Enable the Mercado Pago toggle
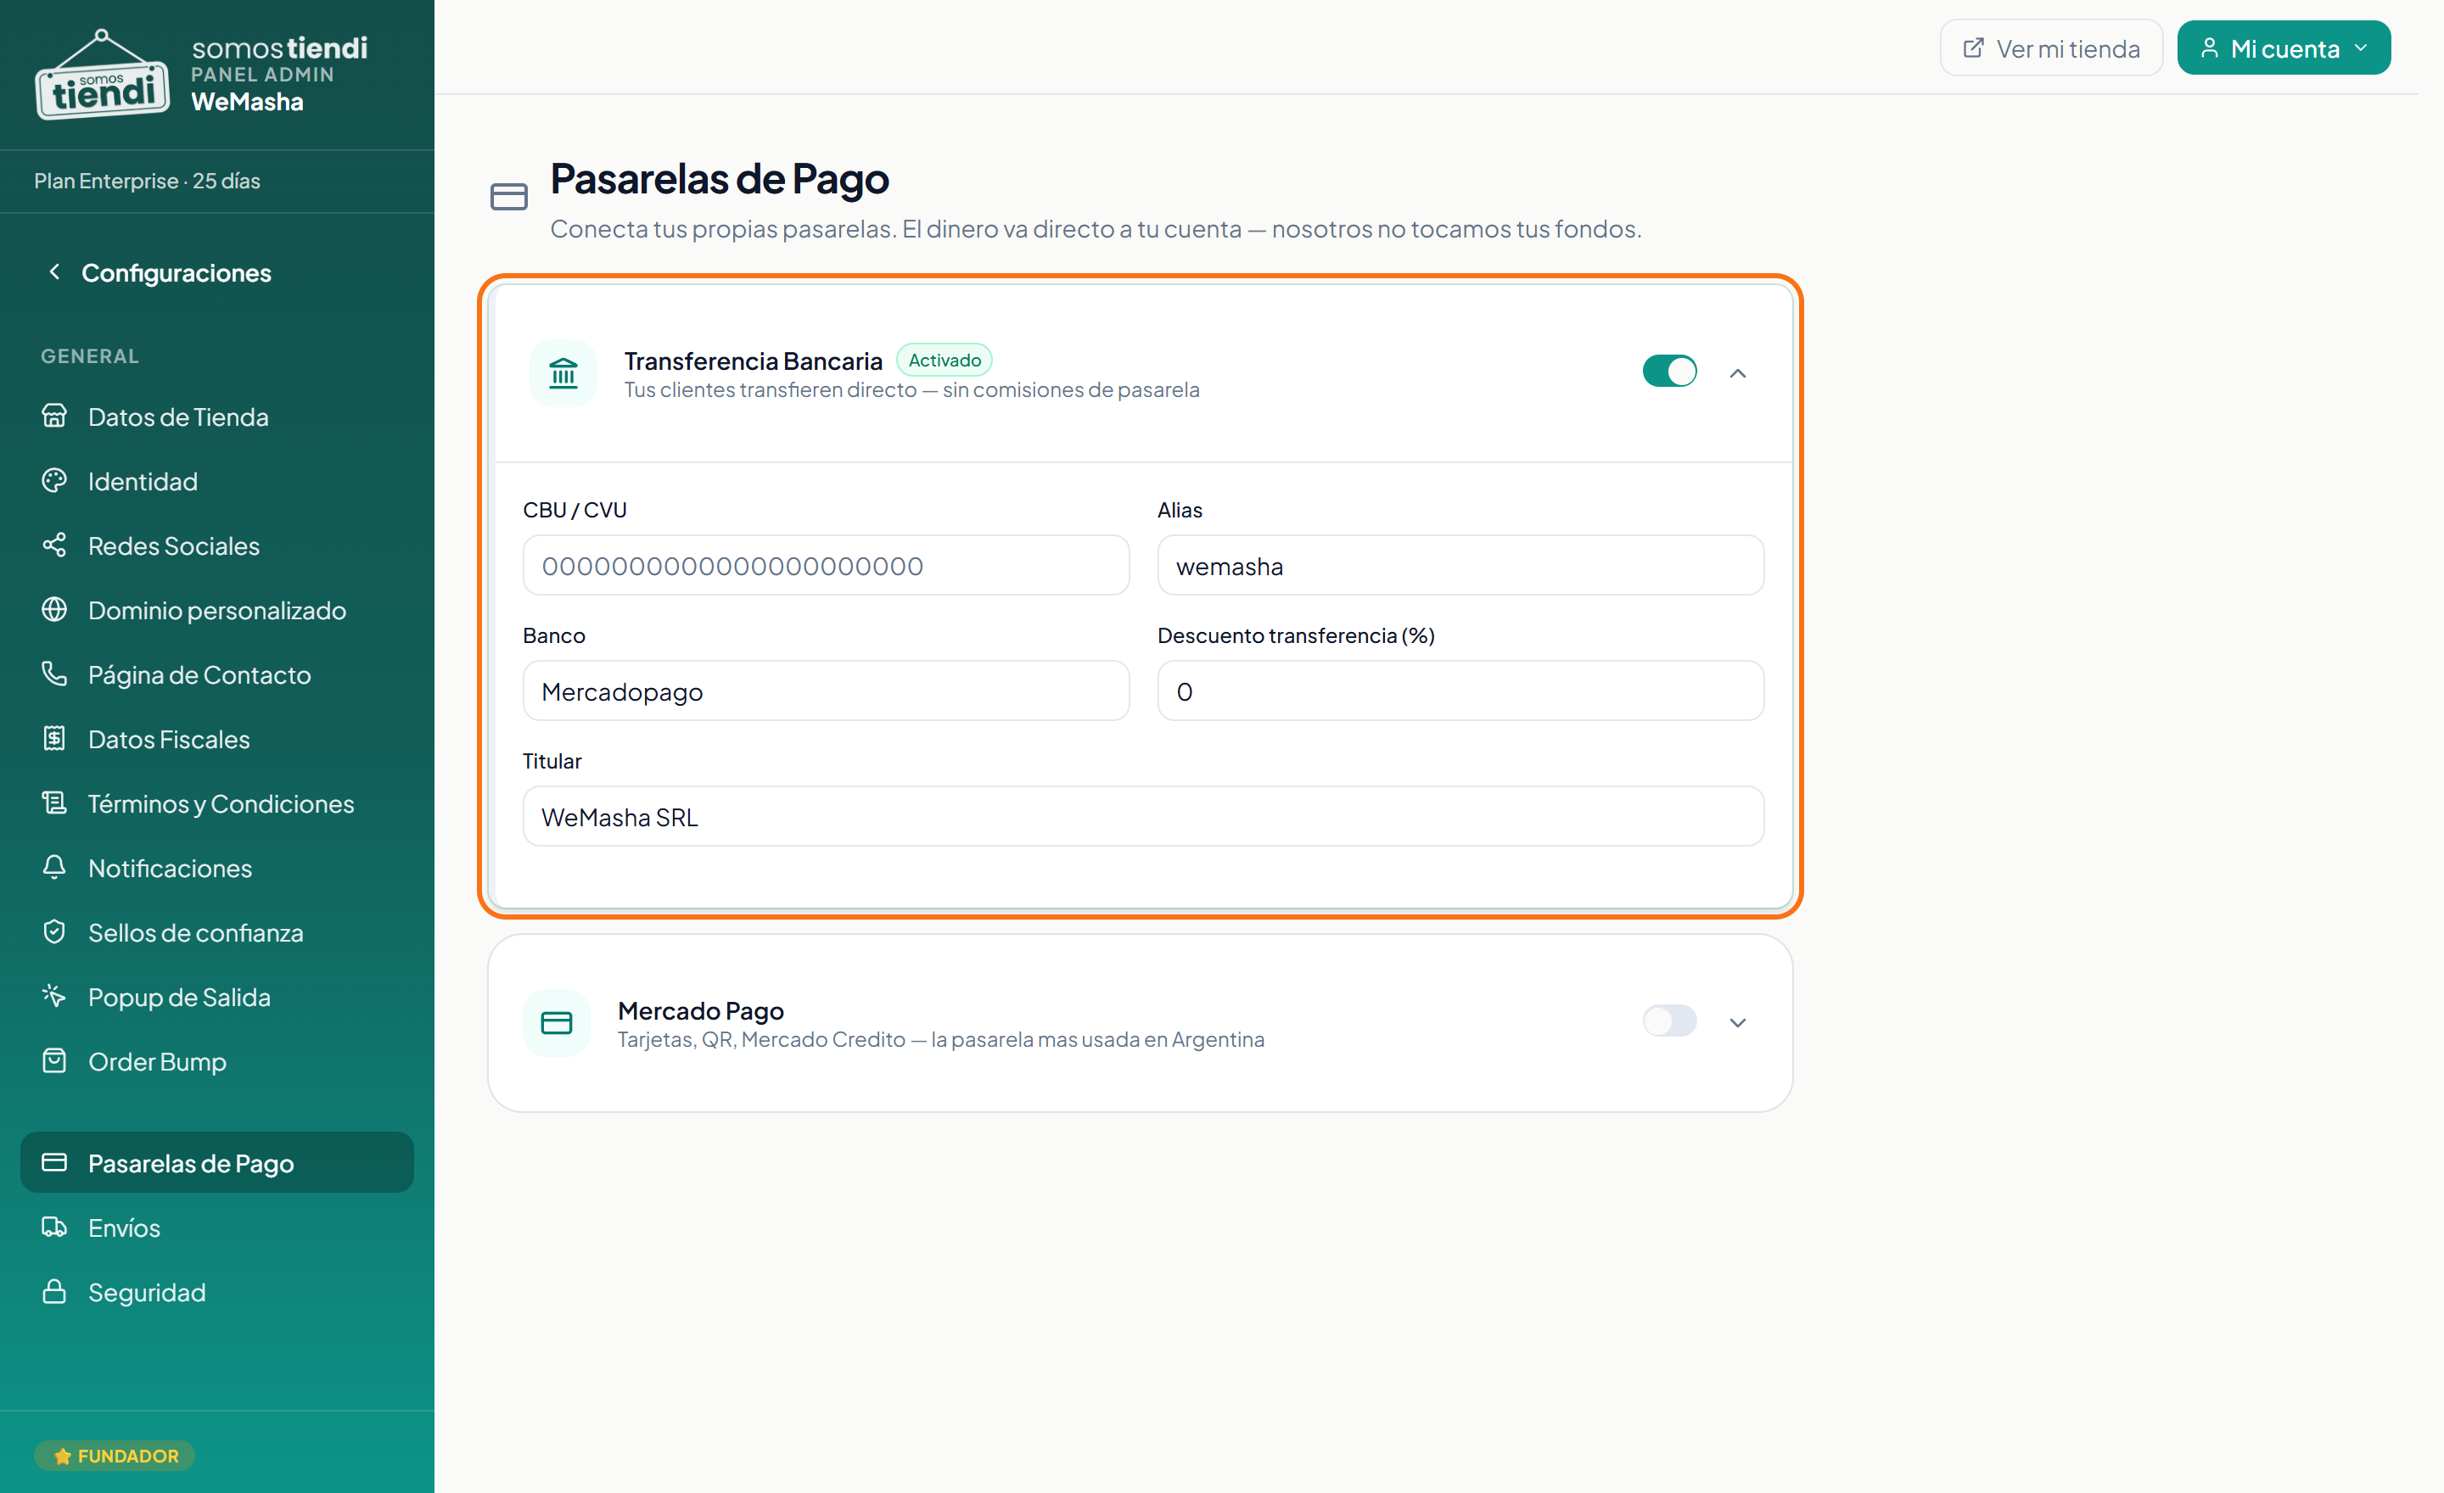 click(x=1669, y=1021)
